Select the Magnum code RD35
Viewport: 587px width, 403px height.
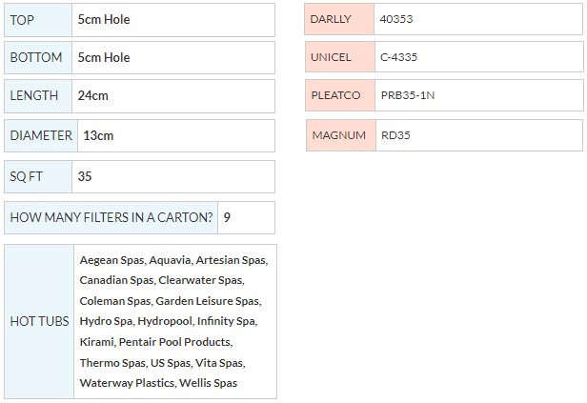(395, 135)
